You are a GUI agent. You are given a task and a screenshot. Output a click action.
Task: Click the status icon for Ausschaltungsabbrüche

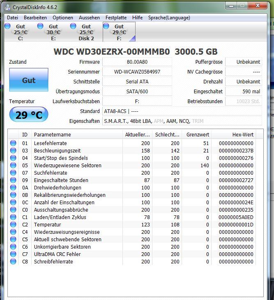[x=13, y=210]
